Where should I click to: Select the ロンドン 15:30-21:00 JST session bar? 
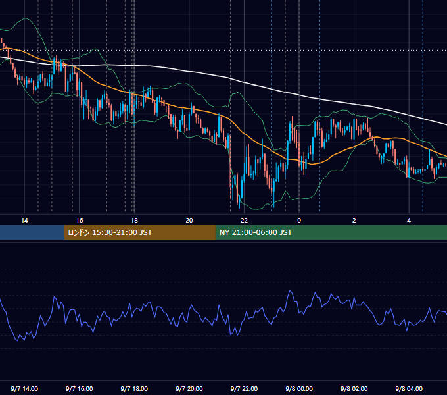click(139, 232)
